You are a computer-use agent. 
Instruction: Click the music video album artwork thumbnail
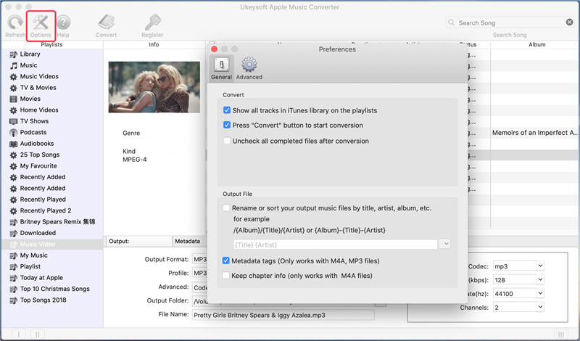pyautogui.click(x=154, y=87)
